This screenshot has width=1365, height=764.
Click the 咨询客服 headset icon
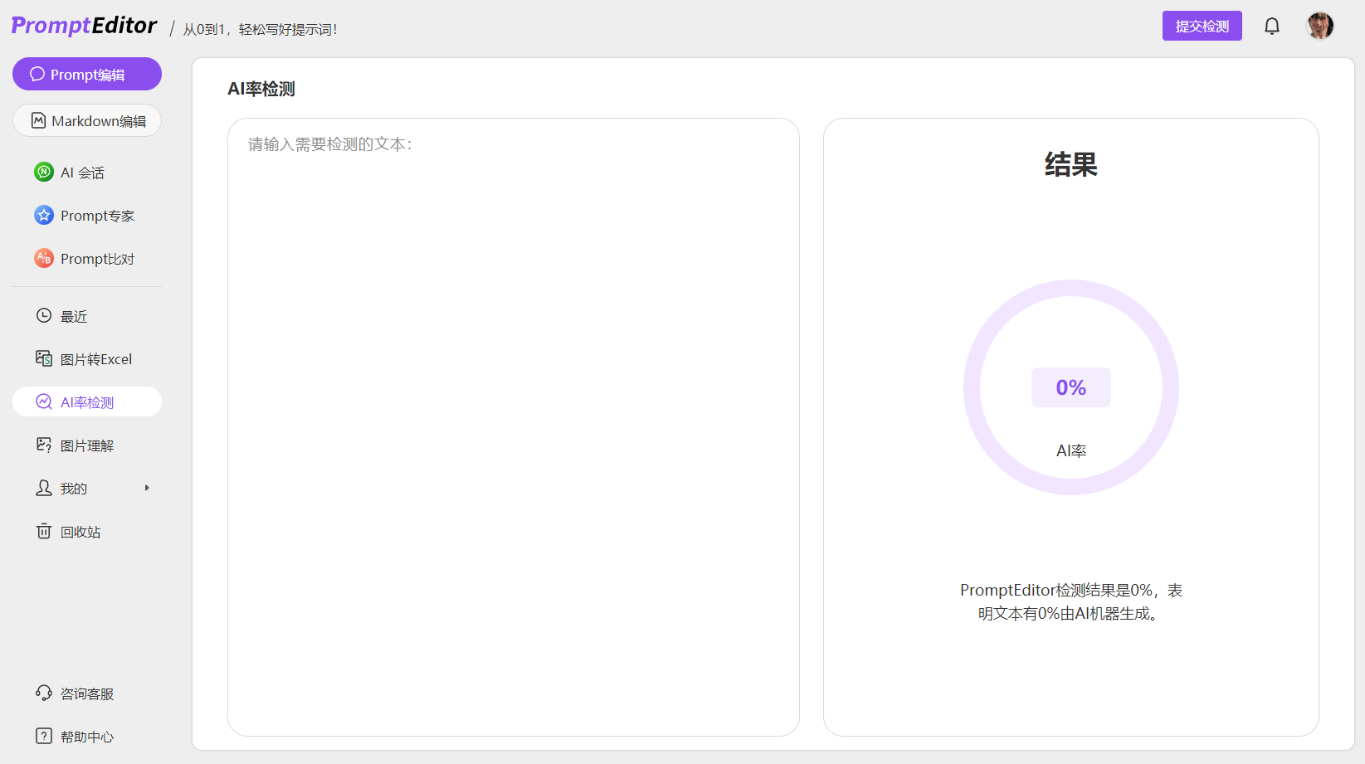(44, 693)
